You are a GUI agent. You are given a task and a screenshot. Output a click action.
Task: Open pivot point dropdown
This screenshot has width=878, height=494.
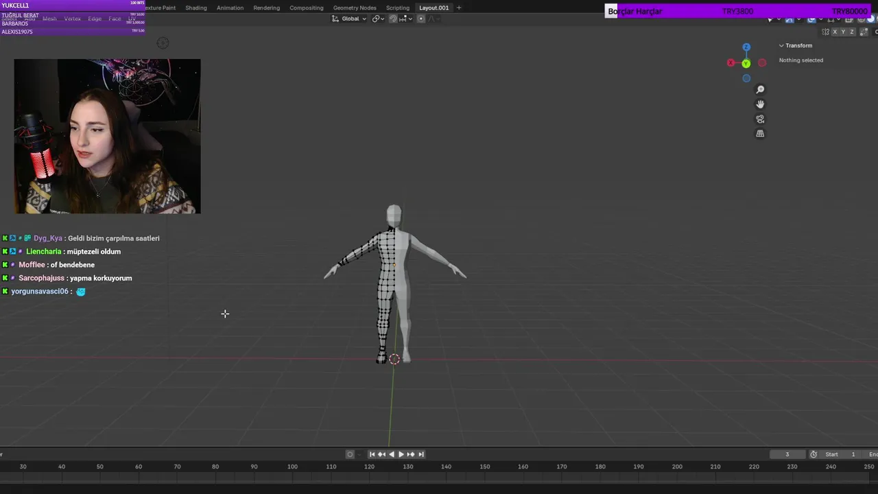click(x=378, y=19)
